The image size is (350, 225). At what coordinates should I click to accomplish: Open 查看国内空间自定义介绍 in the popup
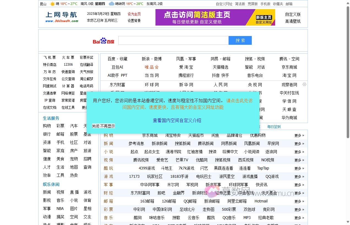pyautogui.click(x=177, y=120)
